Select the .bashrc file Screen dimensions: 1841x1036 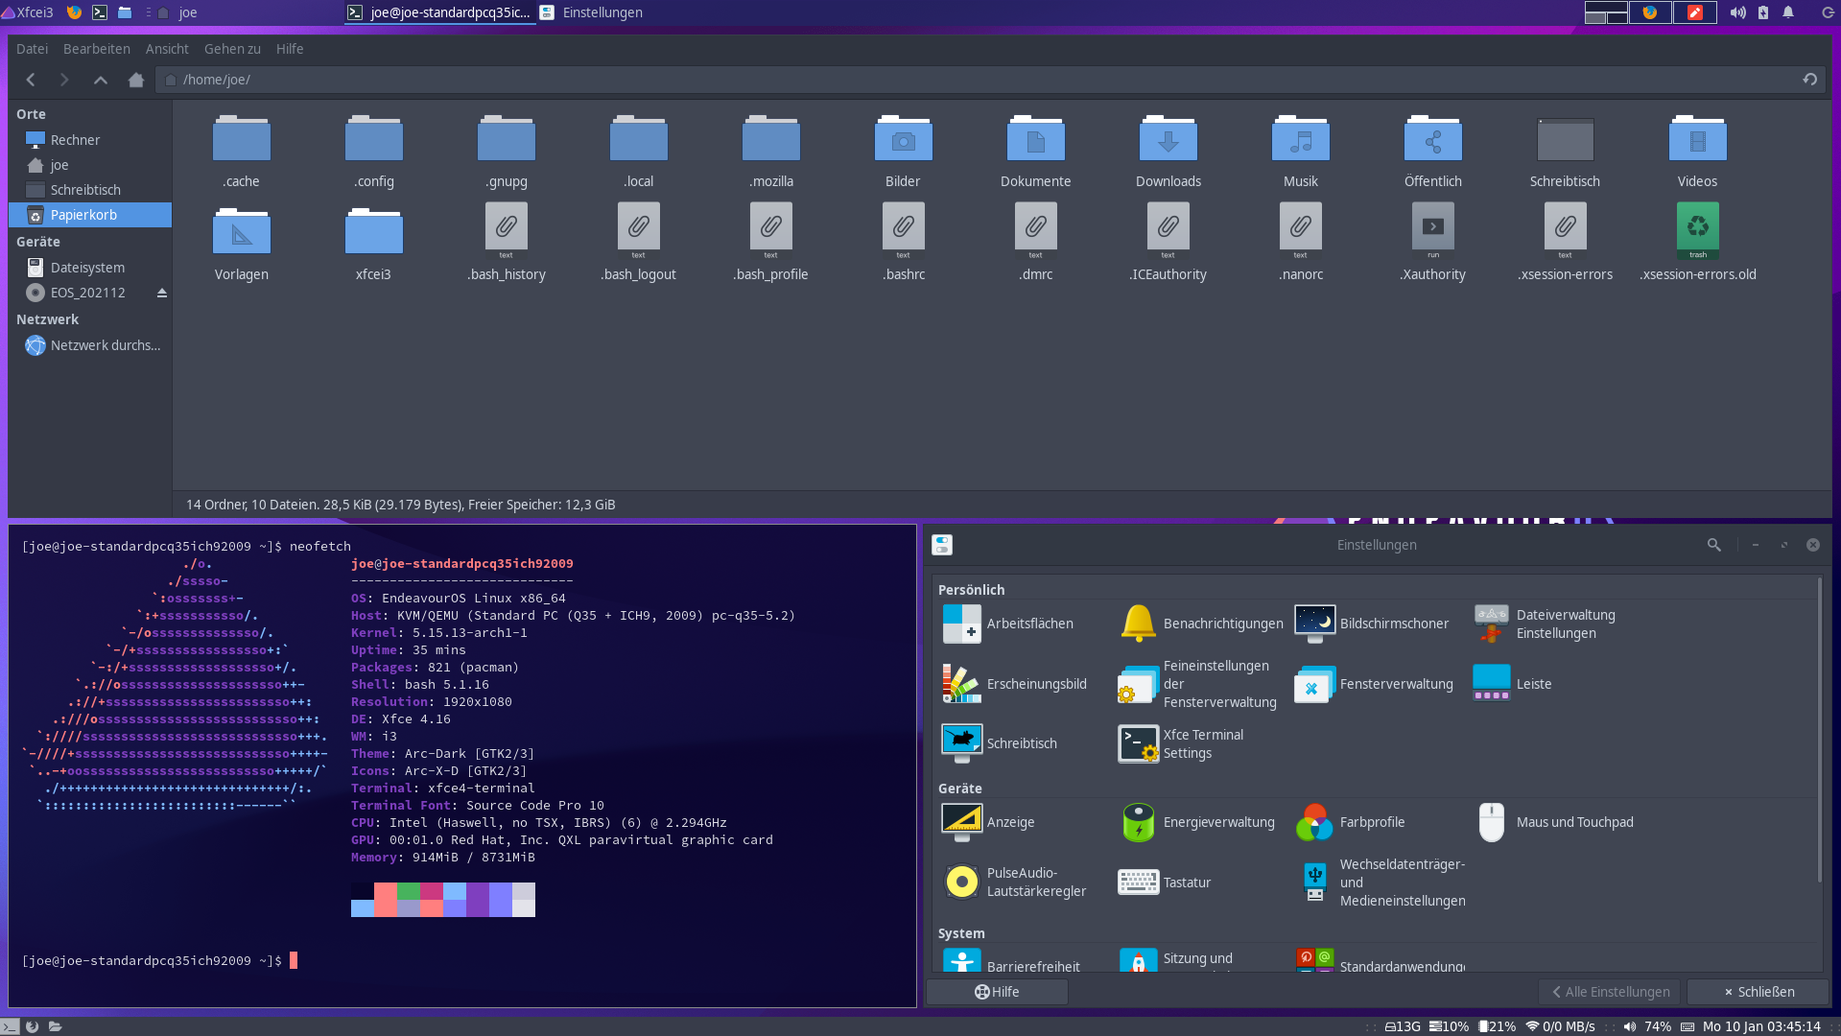pos(904,242)
